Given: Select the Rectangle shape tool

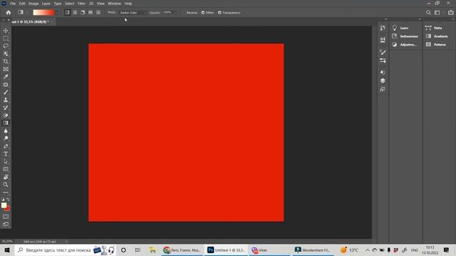Looking at the screenshot, I should click(x=6, y=169).
